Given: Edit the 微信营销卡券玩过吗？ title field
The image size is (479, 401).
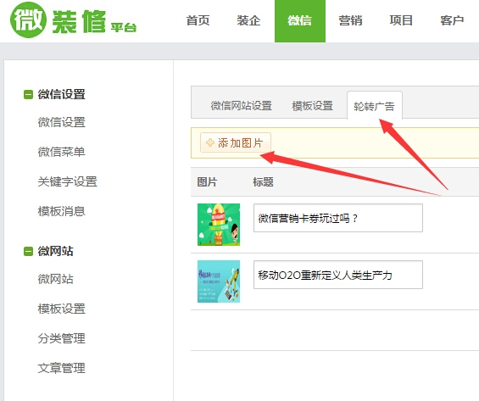Looking at the screenshot, I should coord(338,218).
